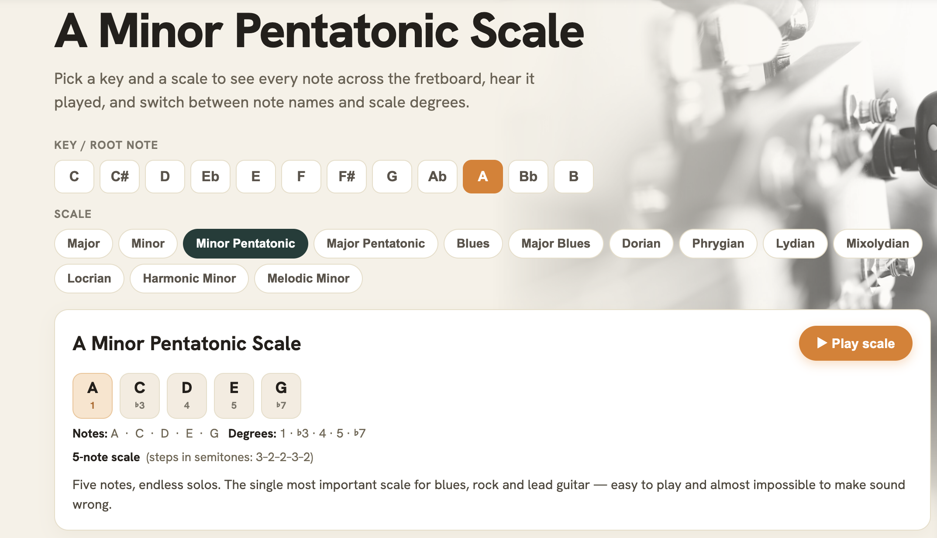
Task: Click the A root note tile
Action: (x=93, y=396)
